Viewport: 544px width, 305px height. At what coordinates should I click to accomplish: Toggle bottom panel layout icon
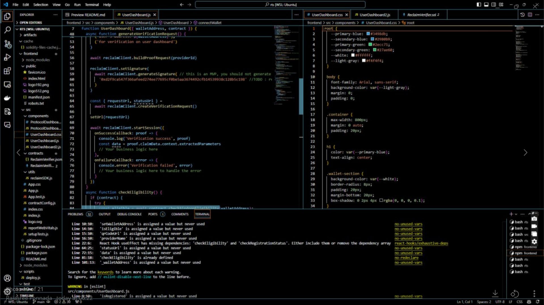[486, 5]
